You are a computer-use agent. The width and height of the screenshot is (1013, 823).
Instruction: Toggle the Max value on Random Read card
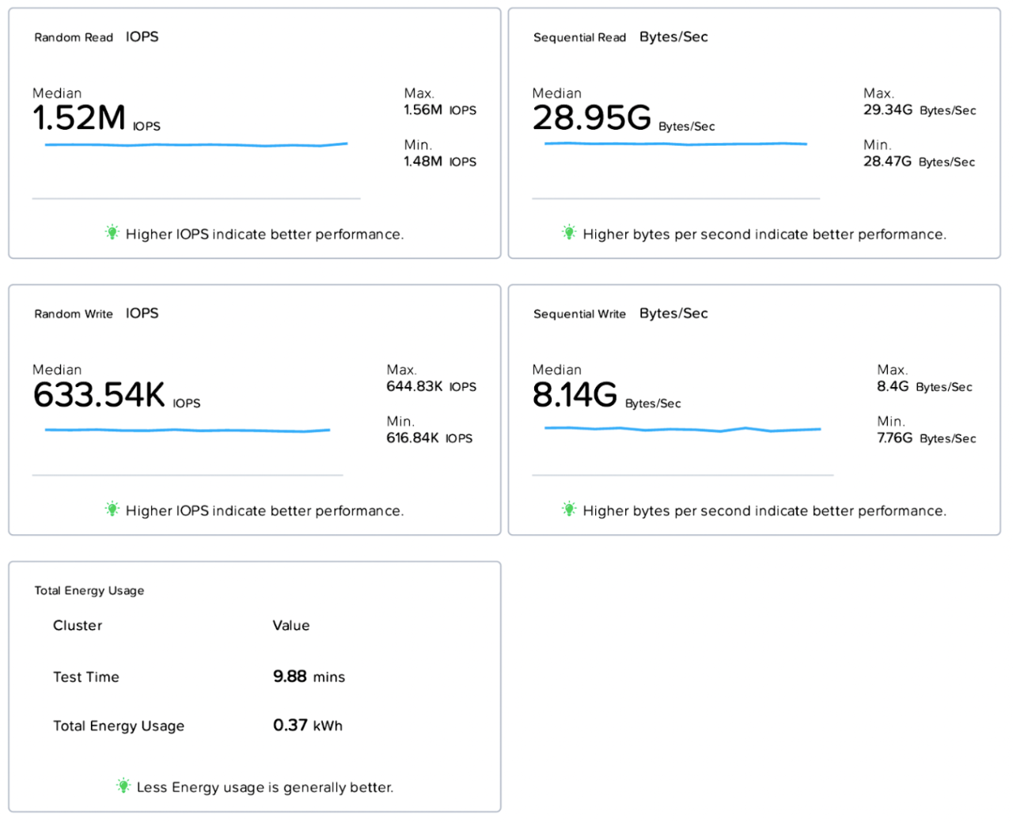pyautogui.click(x=439, y=102)
